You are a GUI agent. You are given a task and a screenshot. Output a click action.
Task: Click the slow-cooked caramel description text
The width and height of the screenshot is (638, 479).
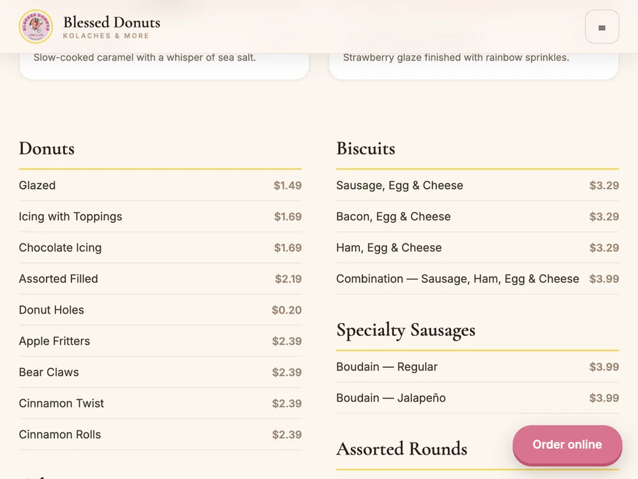click(x=144, y=57)
